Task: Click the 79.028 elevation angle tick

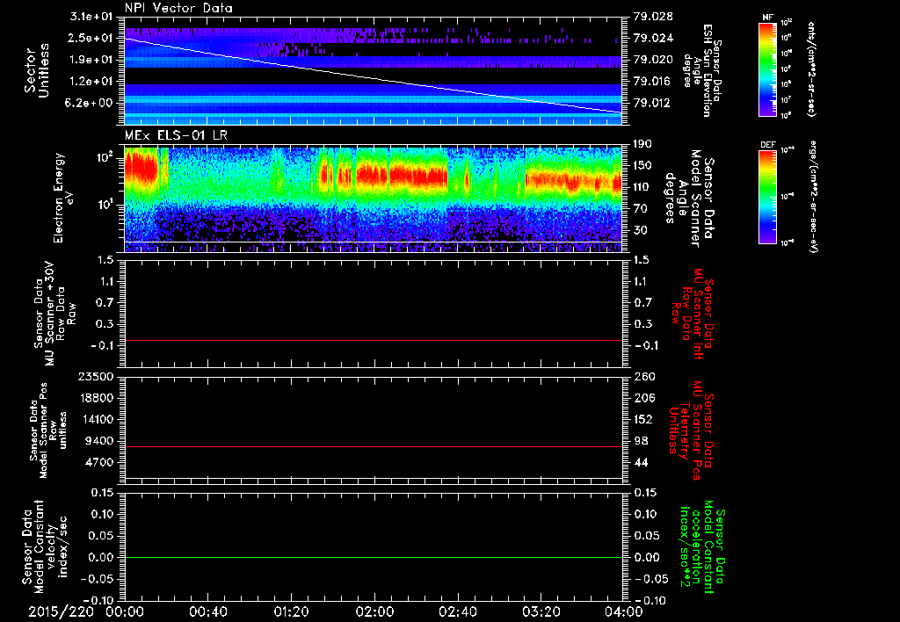Action: tap(653, 17)
